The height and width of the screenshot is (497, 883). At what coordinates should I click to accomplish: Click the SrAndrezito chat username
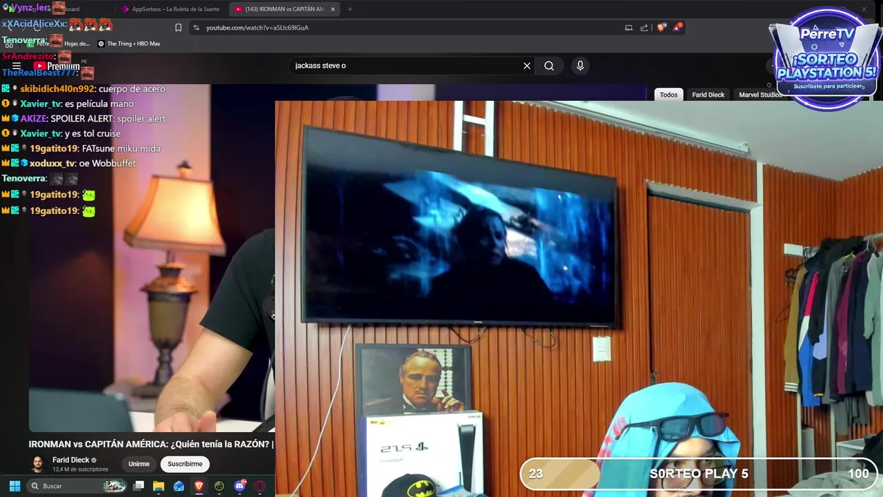pos(28,57)
